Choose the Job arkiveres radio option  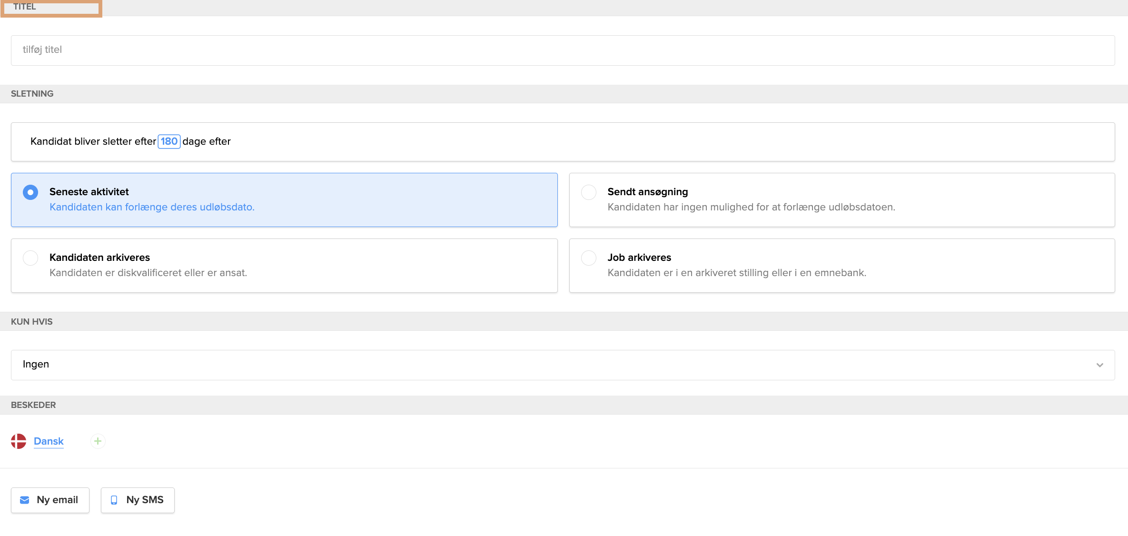coord(589,258)
